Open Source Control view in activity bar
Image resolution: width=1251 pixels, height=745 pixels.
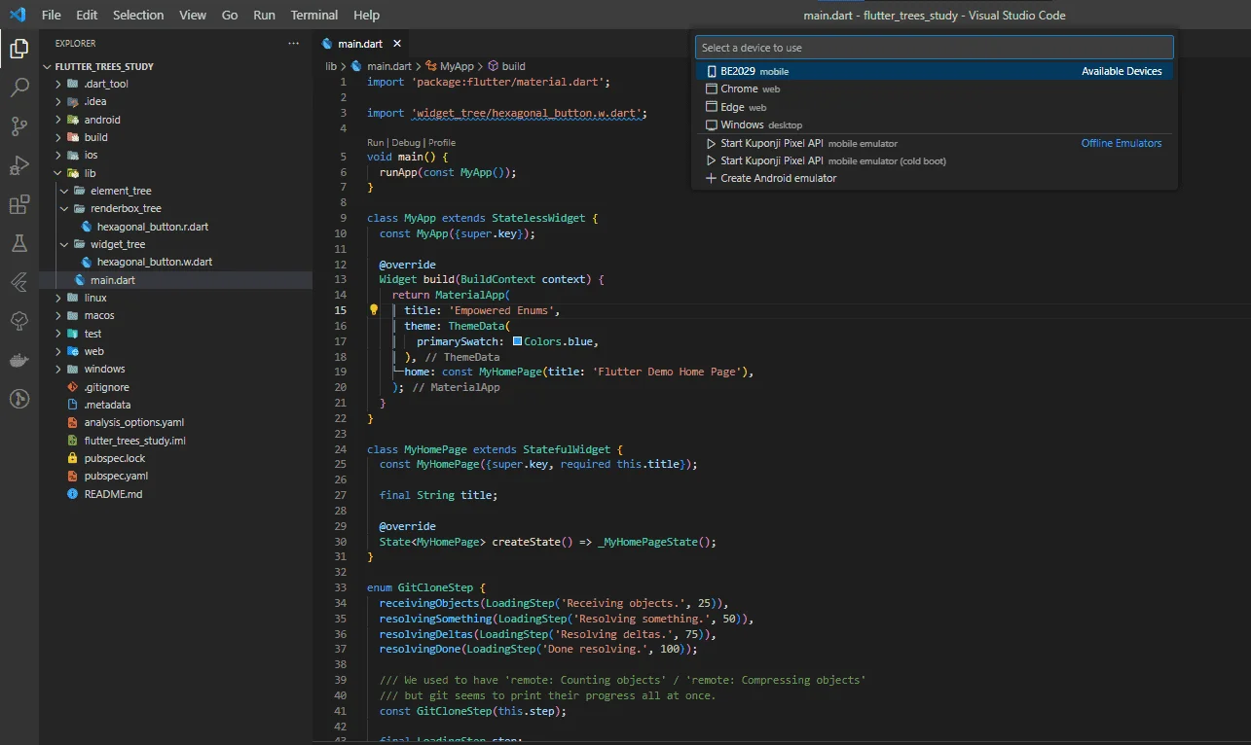18,126
